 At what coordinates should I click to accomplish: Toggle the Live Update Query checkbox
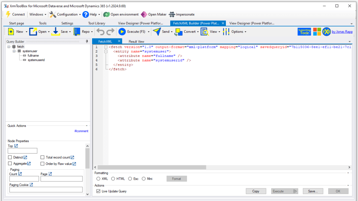pos(98,191)
